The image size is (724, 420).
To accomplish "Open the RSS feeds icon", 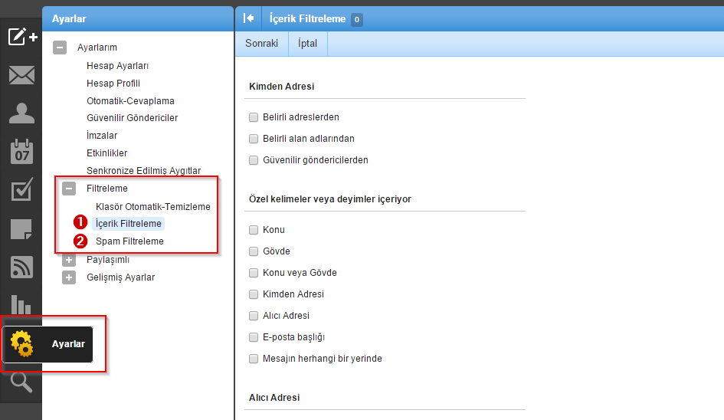I will click(x=22, y=267).
